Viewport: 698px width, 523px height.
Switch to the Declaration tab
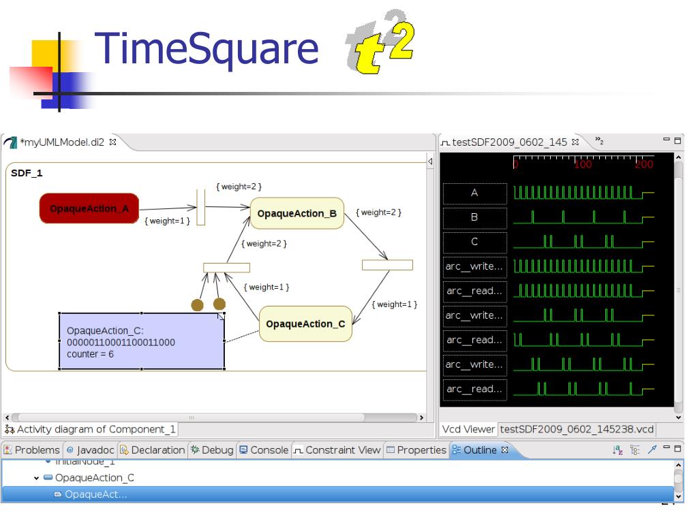tap(152, 450)
